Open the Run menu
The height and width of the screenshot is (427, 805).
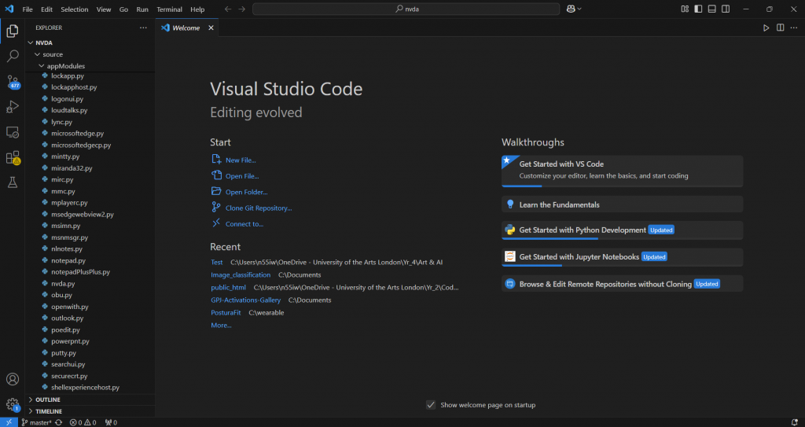pos(142,9)
